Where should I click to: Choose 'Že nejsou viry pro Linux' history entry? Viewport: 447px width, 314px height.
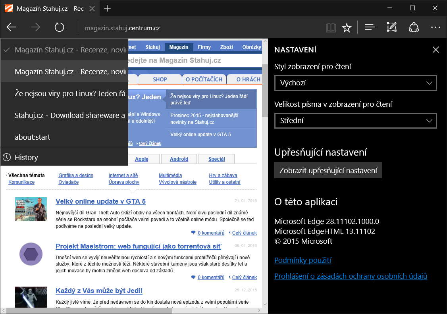pyautogui.click(x=64, y=93)
